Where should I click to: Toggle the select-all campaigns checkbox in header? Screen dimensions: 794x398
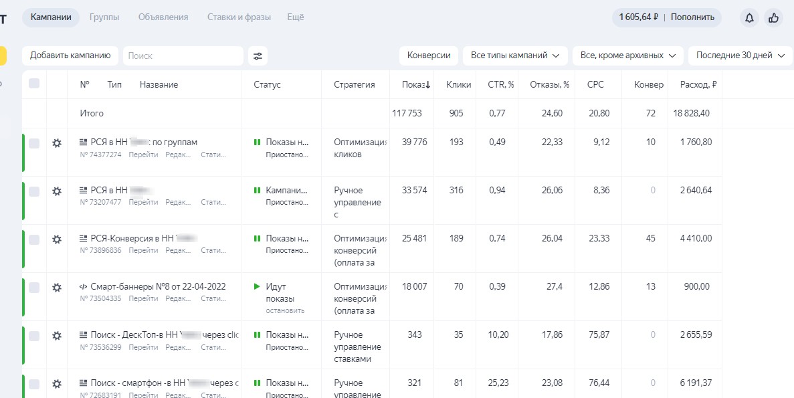click(34, 84)
